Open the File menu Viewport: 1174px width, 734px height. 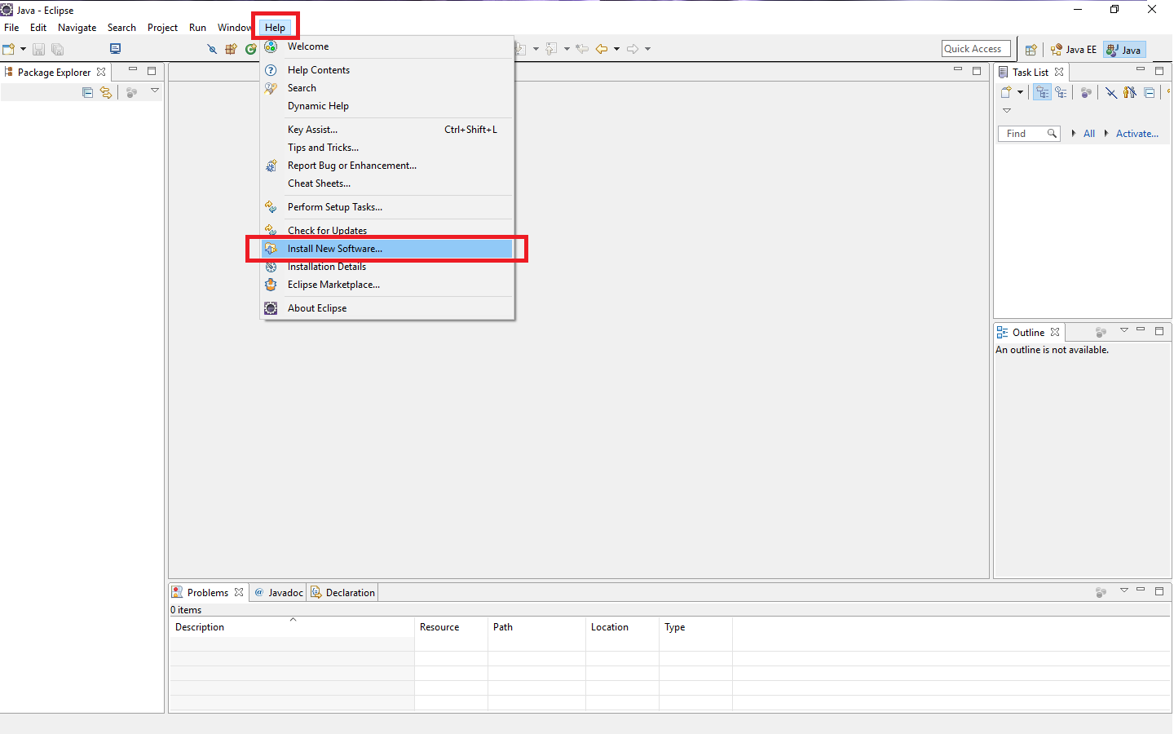11,28
